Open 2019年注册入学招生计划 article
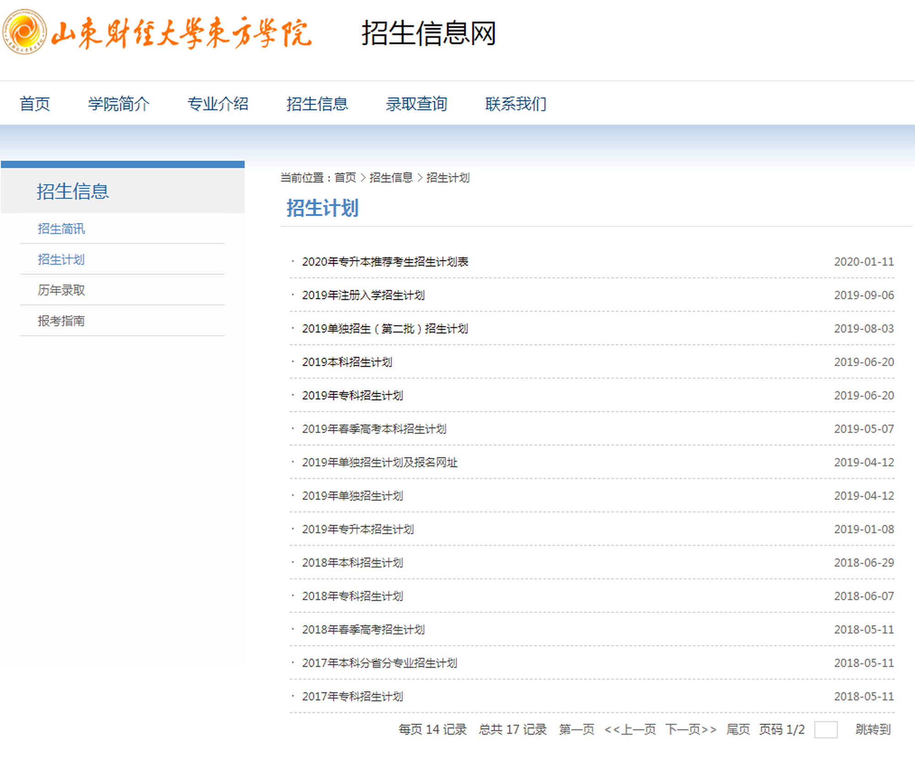Viewport: 915px width, 759px height. tap(363, 295)
